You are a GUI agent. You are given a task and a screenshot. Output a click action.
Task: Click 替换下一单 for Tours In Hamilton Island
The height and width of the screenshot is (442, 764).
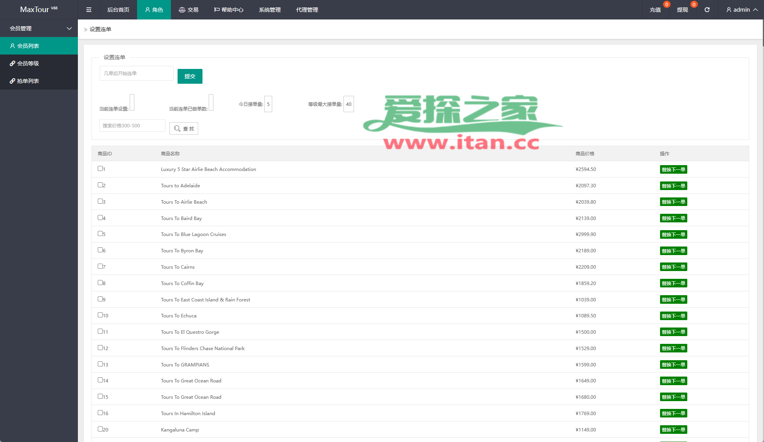tap(673, 413)
